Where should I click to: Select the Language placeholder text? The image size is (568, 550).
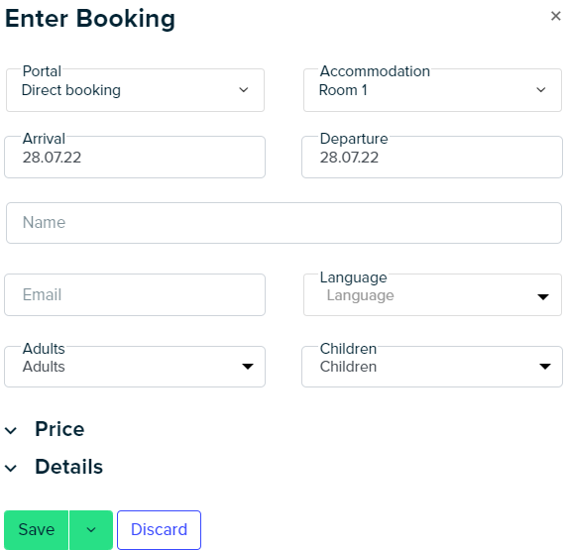click(x=360, y=295)
